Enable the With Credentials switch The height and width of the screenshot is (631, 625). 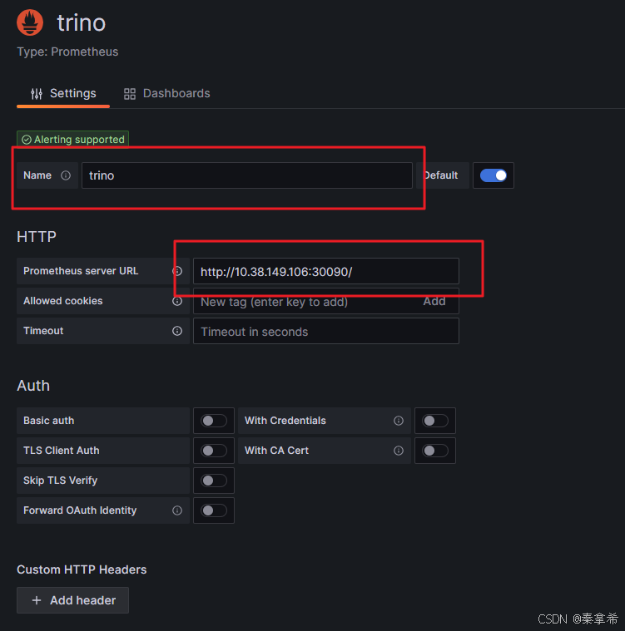pyautogui.click(x=435, y=421)
